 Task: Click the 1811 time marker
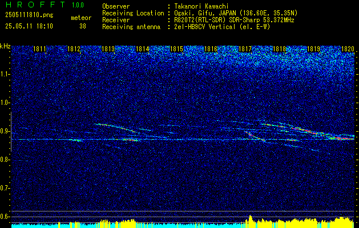coord(39,49)
